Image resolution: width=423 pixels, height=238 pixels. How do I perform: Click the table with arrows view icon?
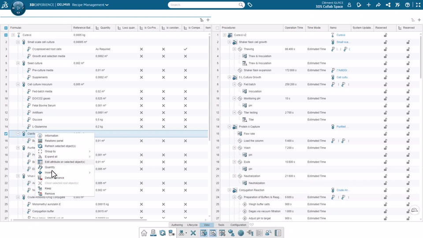[213, 233]
